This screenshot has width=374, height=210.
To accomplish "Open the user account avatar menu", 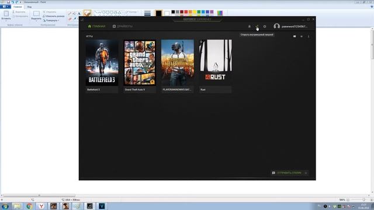I will 276,26.
